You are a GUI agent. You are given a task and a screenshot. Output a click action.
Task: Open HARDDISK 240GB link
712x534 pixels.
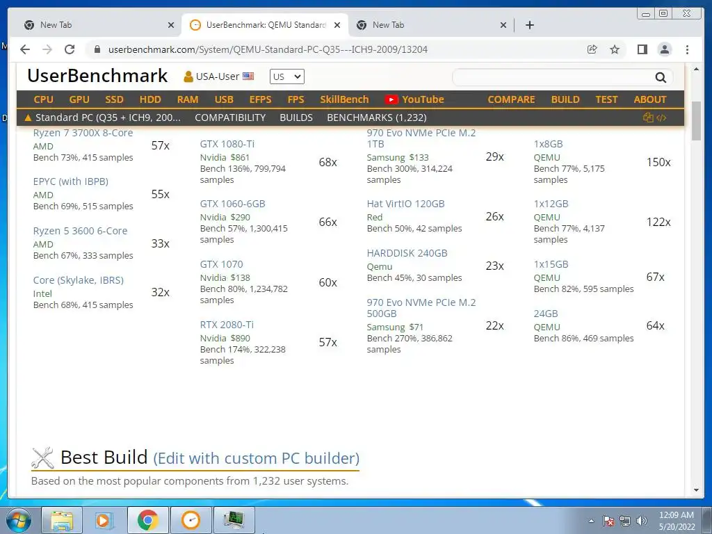[x=407, y=253]
